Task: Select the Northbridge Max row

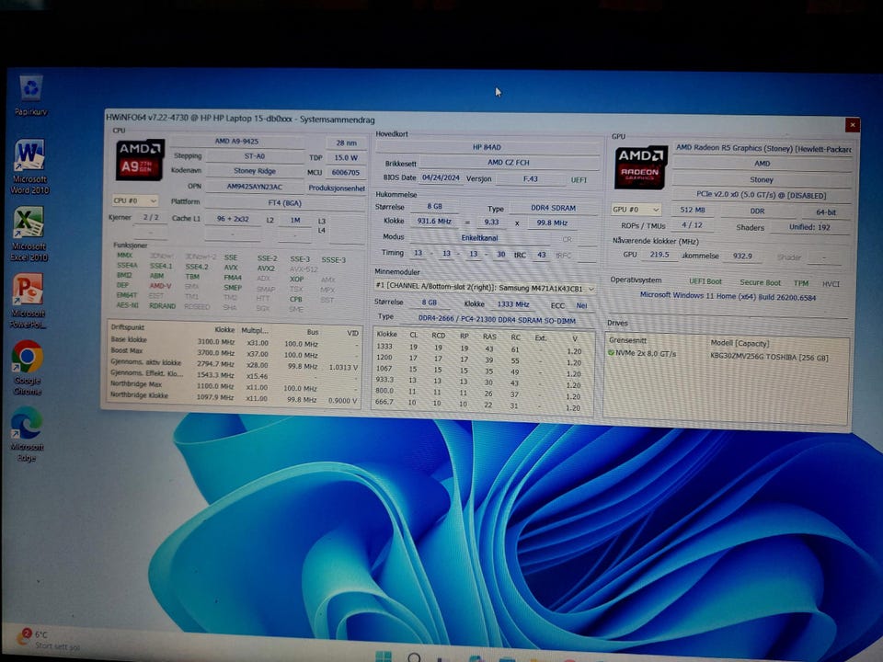Action: [x=234, y=386]
